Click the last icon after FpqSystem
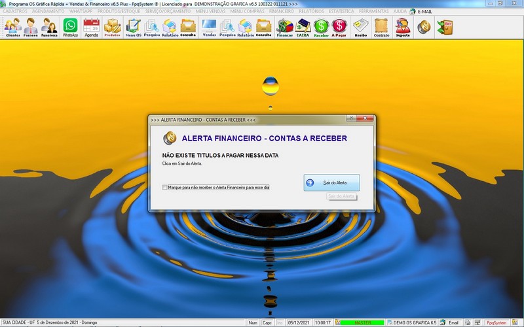 tap(515, 322)
